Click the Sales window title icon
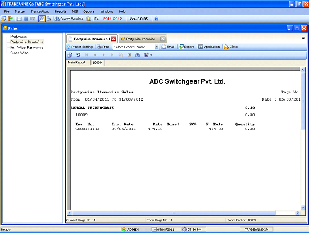The image size is (309, 241). (x=4, y=29)
